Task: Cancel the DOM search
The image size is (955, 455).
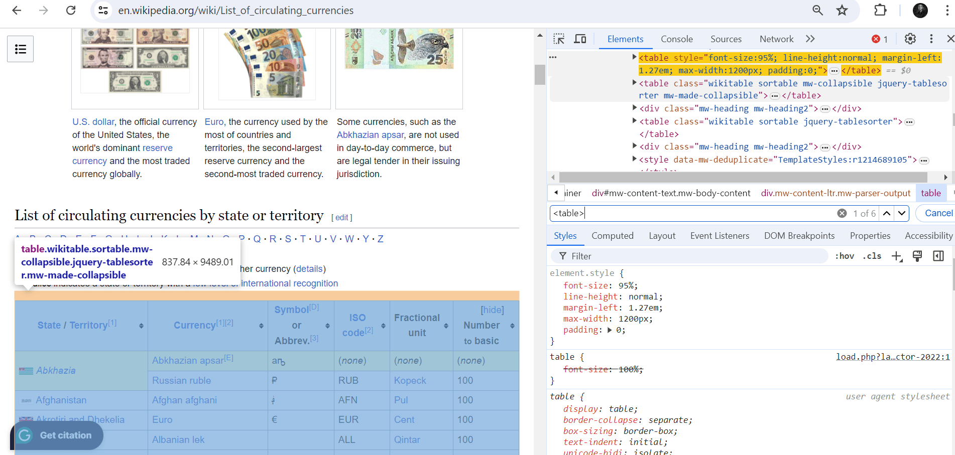Action: click(x=938, y=213)
